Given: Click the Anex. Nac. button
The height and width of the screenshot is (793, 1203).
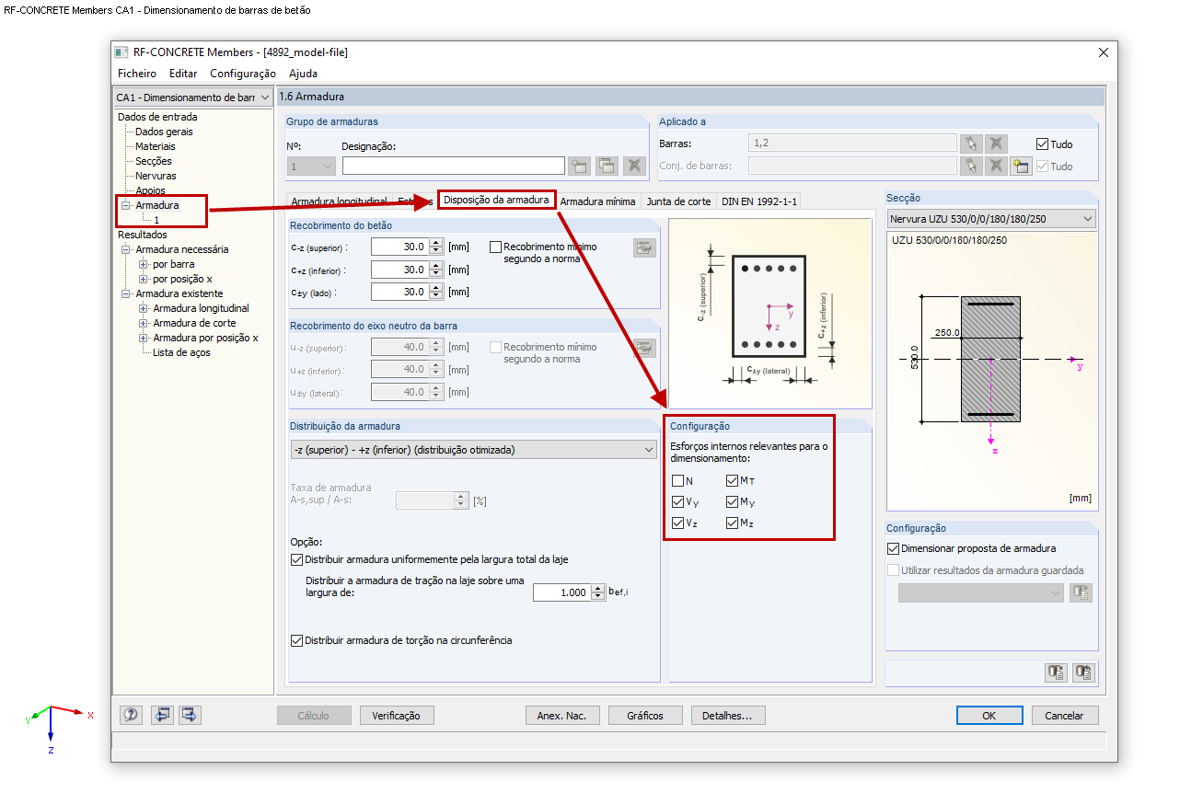Looking at the screenshot, I should (x=563, y=716).
